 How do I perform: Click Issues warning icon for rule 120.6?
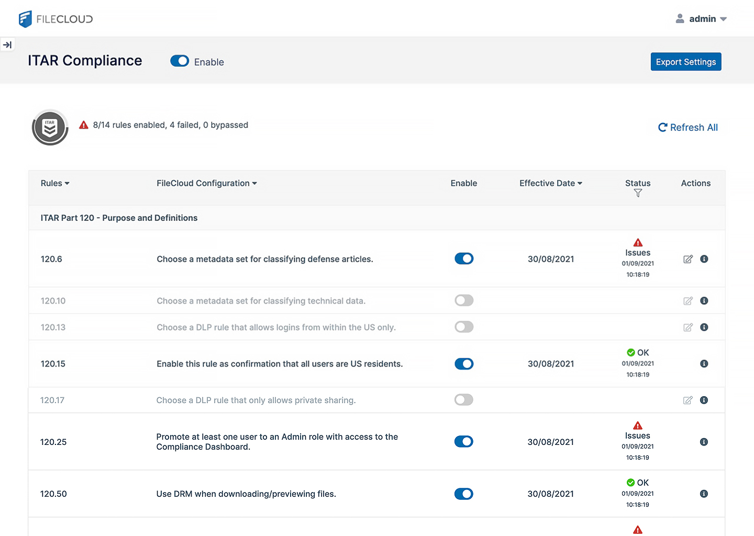pyautogui.click(x=638, y=242)
